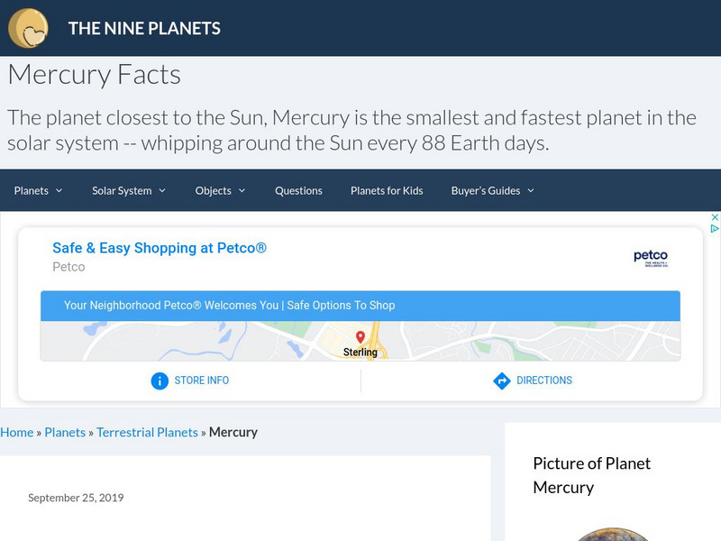Screen dimensions: 721x541
Task: Open the Terrestrial Planets breadcrumb link
Action: tap(147, 432)
